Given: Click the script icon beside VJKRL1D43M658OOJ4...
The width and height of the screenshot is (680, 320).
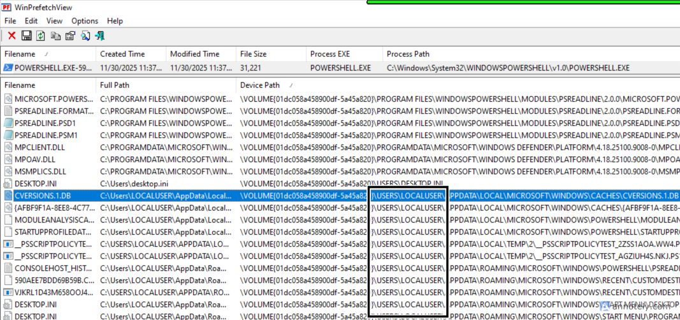Looking at the screenshot, I should (x=8, y=292).
